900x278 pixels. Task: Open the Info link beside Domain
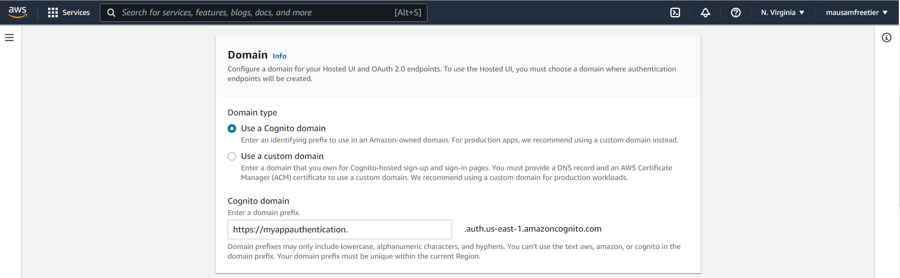pyautogui.click(x=279, y=56)
